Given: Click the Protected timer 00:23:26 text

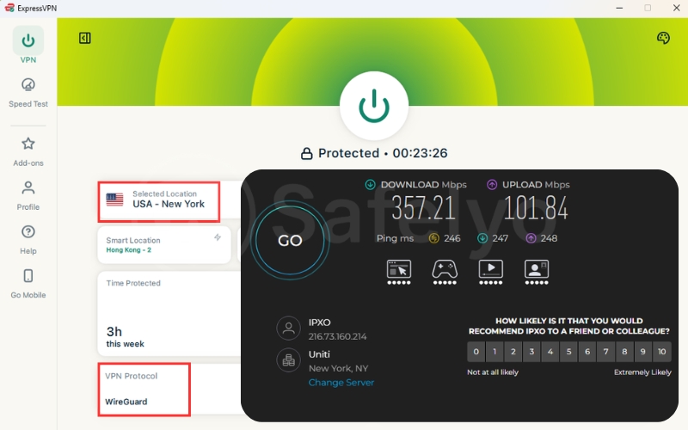Looking at the screenshot, I should tap(420, 153).
